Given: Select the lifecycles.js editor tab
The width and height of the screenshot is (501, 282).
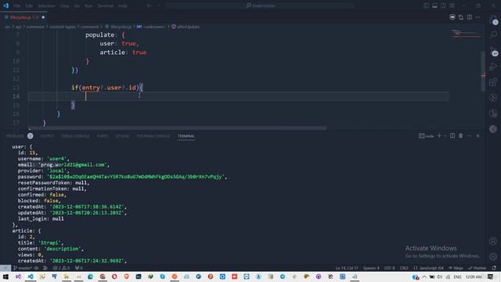Looking at the screenshot, I should [24, 17].
